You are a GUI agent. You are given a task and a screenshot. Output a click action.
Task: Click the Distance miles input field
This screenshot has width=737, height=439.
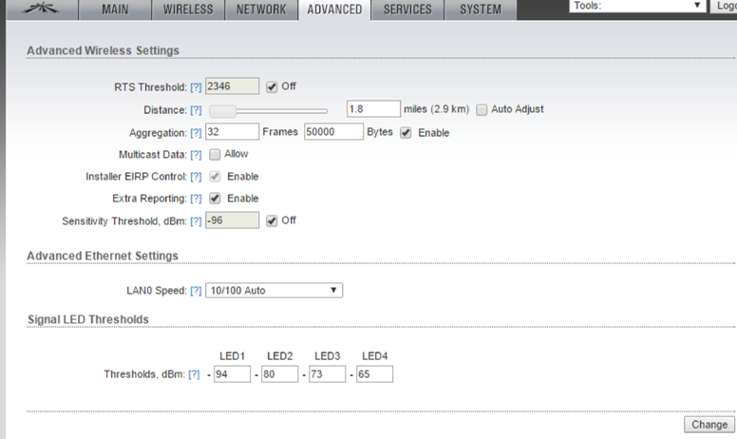click(x=373, y=108)
